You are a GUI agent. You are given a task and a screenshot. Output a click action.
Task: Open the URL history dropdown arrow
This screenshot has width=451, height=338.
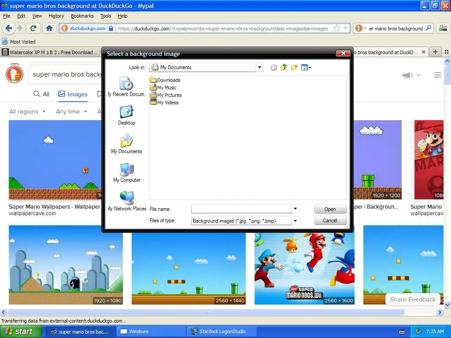345,28
